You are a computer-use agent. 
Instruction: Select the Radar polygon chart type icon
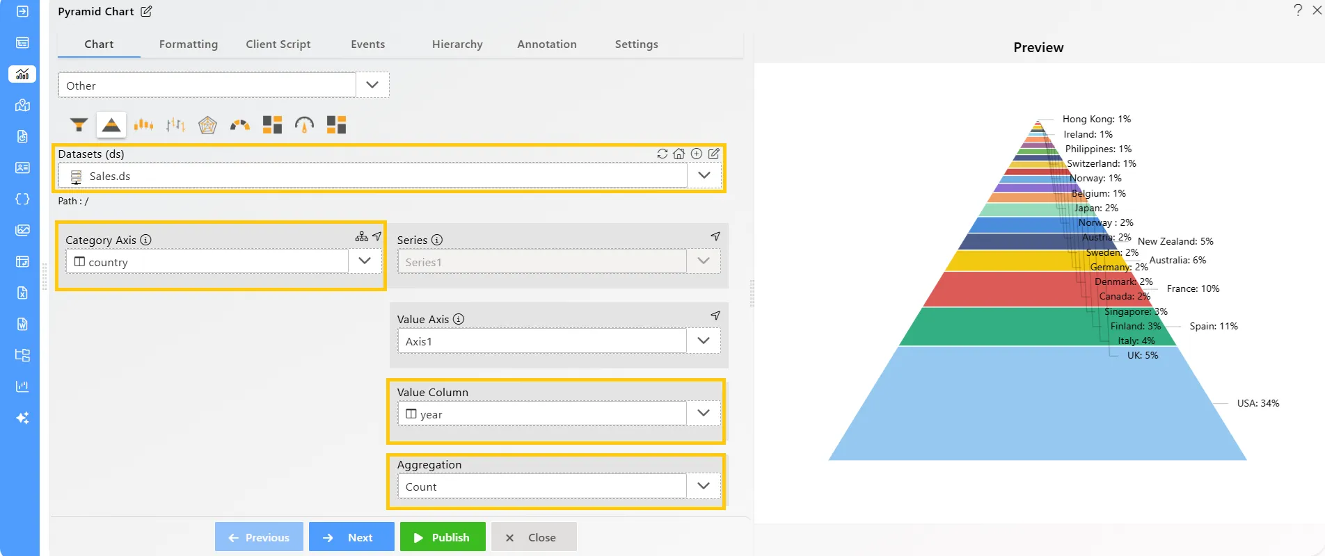(x=207, y=125)
